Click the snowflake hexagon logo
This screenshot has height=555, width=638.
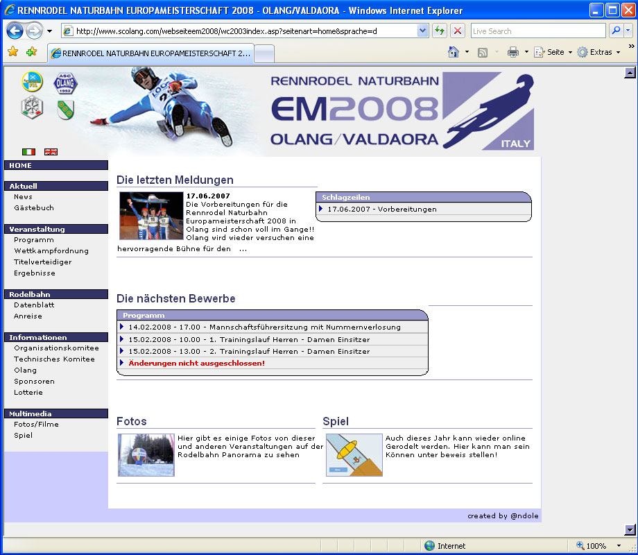(x=32, y=108)
